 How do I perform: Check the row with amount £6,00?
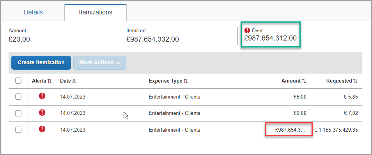pos(18,113)
